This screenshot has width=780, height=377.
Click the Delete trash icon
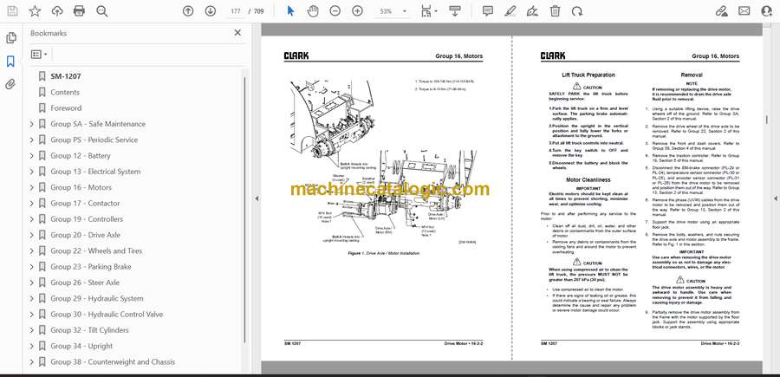pos(556,11)
